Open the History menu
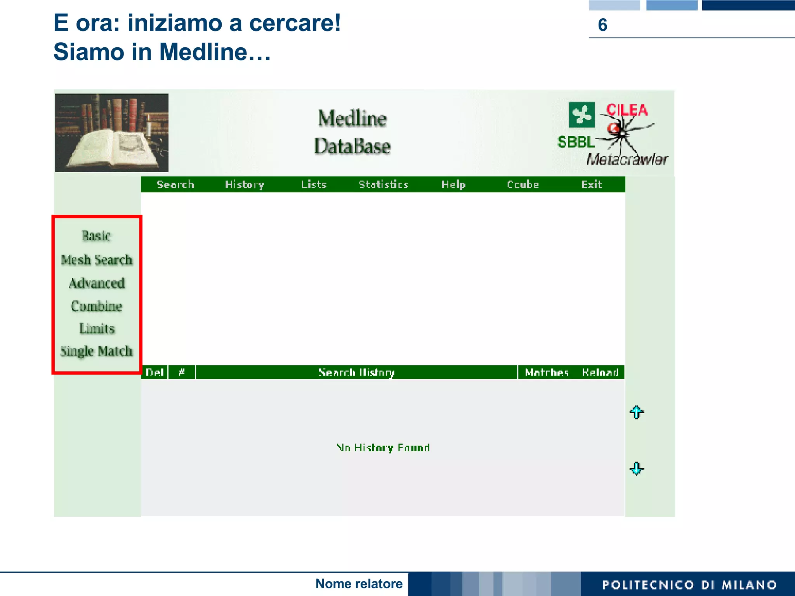 245,184
